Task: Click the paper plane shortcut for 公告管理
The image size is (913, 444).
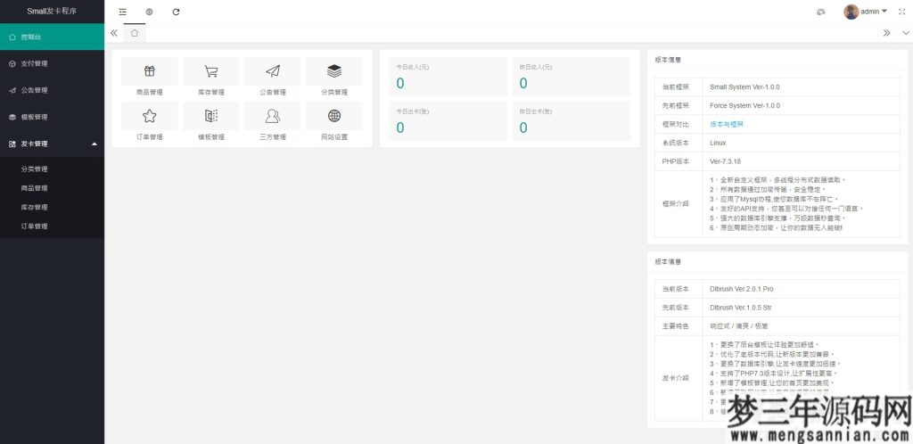Action: pos(273,71)
